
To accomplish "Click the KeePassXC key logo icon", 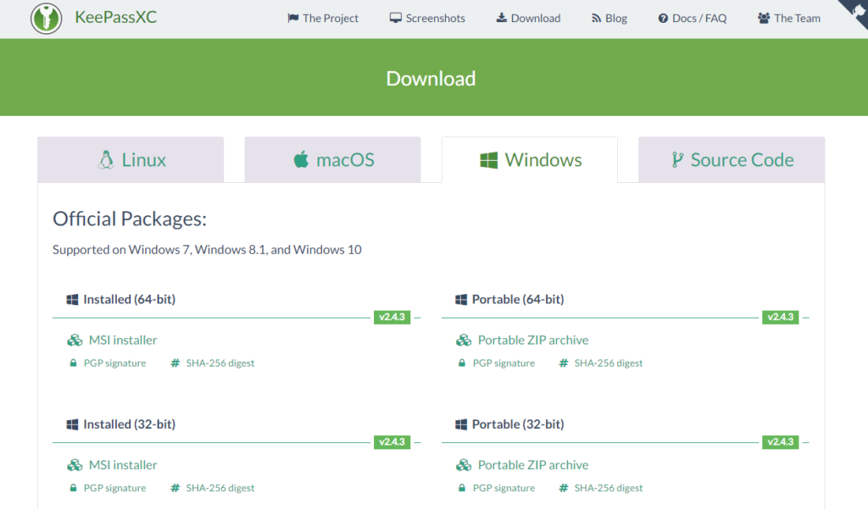I will coord(47,18).
